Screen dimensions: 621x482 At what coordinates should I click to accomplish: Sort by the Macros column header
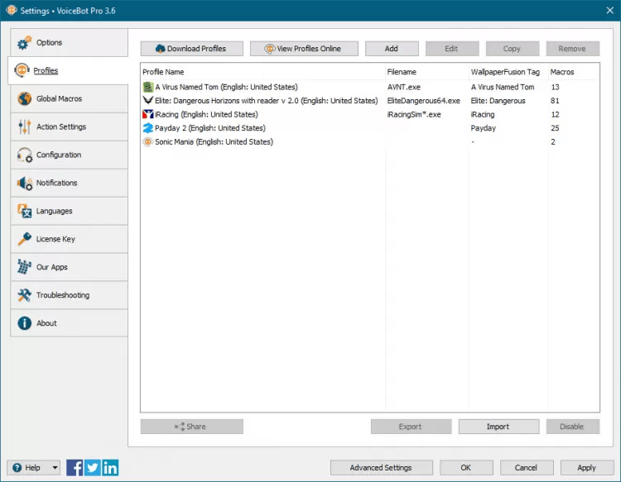[571, 72]
